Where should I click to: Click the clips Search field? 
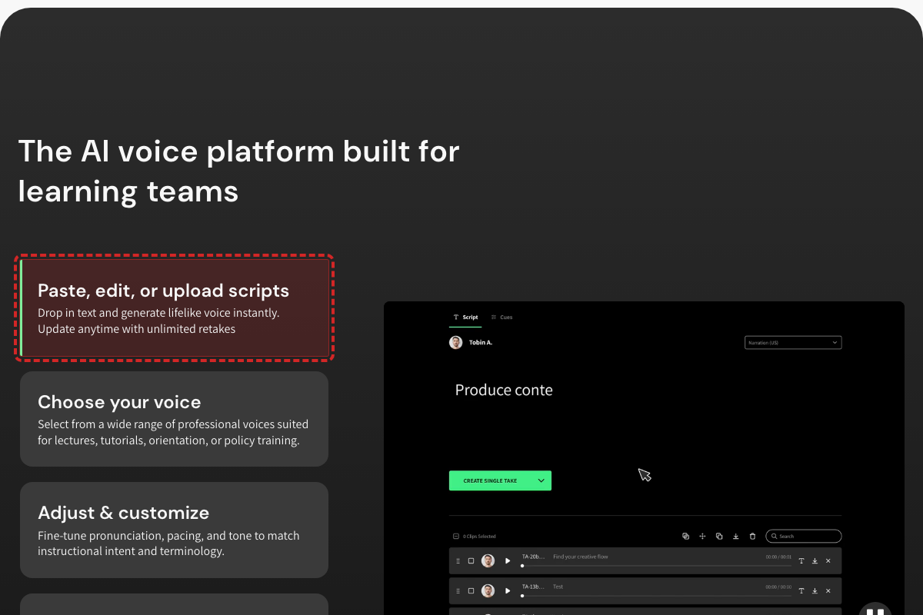[x=803, y=537]
